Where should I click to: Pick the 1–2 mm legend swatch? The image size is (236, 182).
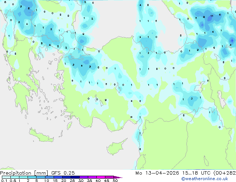click(23, 177)
